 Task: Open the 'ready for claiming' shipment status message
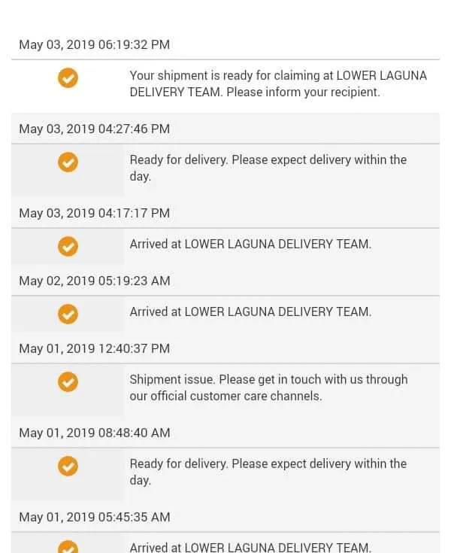click(x=277, y=84)
